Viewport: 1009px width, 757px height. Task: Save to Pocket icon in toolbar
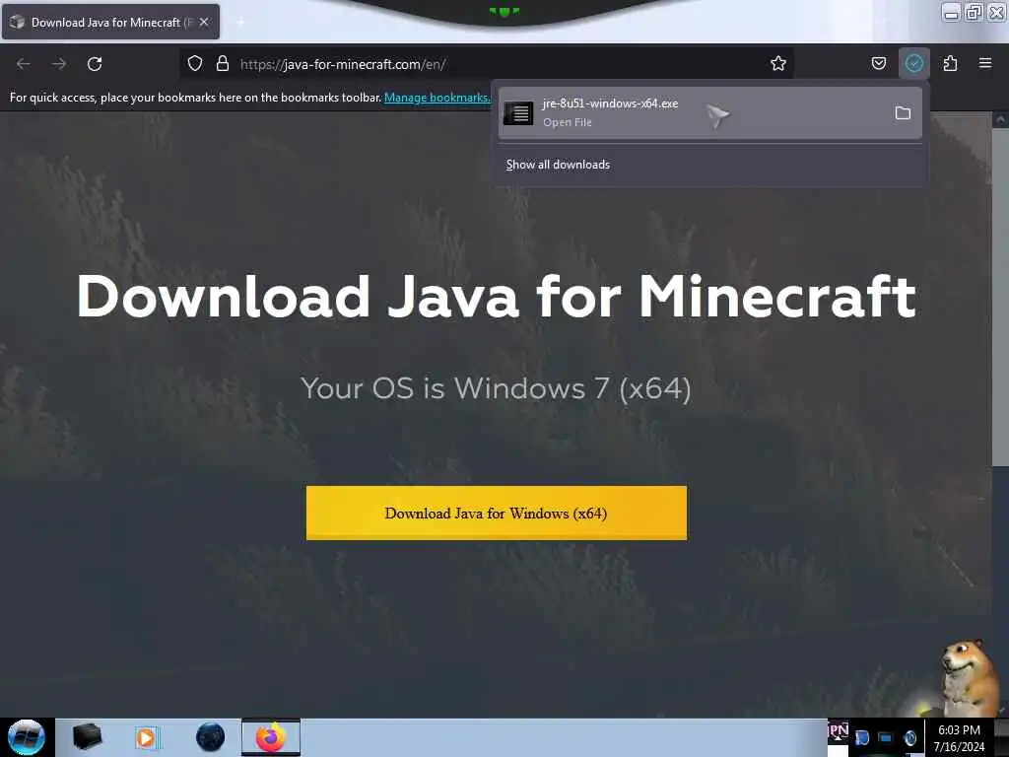[x=878, y=63]
